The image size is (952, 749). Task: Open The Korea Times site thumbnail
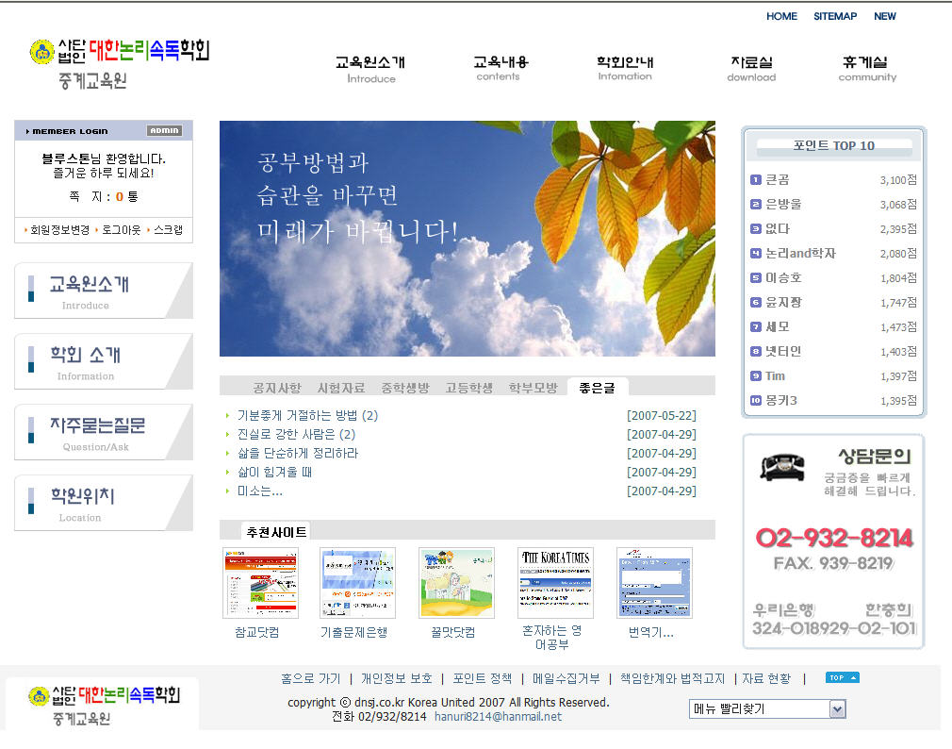[555, 583]
